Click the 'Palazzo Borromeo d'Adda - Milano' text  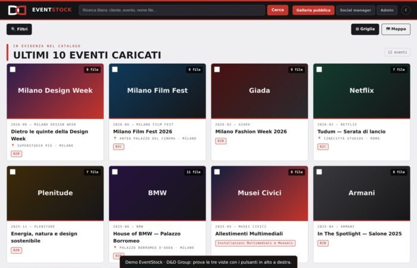click(157, 248)
